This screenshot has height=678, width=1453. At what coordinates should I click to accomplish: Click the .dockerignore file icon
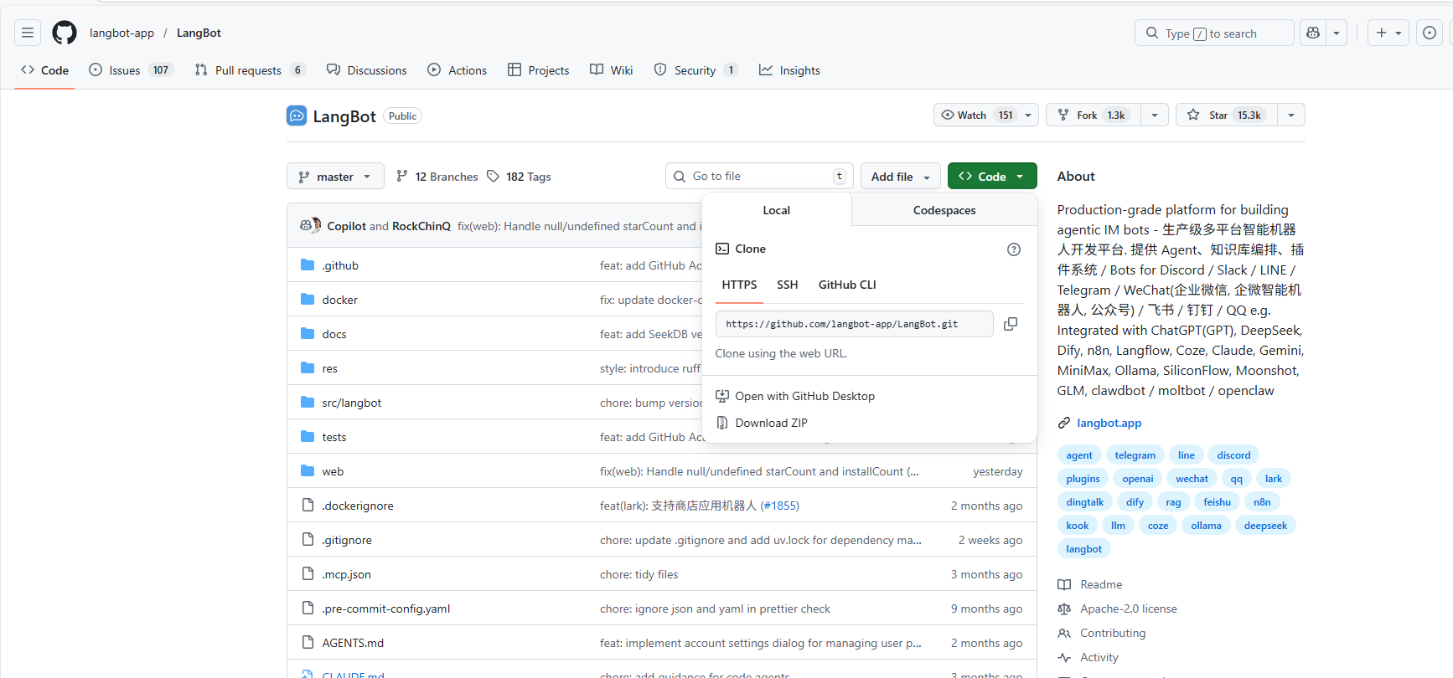pos(308,506)
